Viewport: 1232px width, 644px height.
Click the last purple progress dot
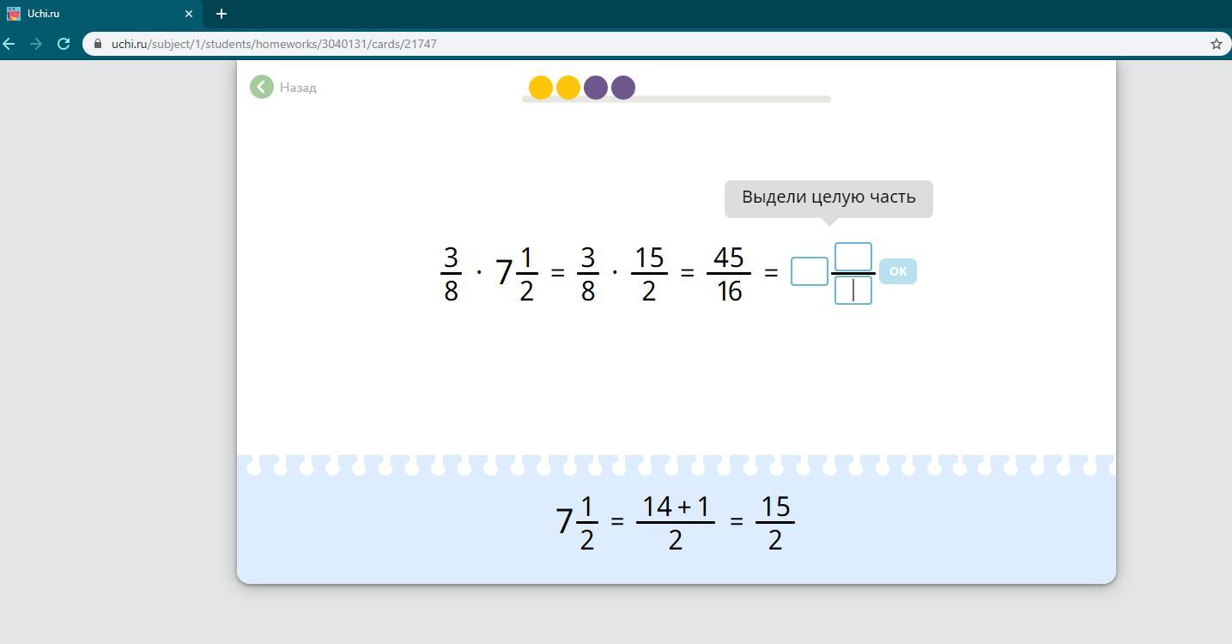[x=623, y=88]
